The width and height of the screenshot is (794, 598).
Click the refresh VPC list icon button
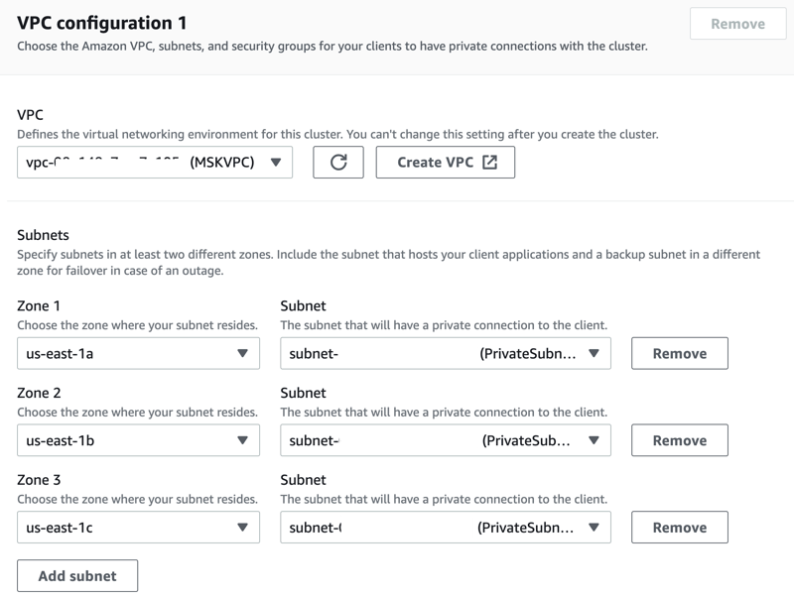point(338,163)
